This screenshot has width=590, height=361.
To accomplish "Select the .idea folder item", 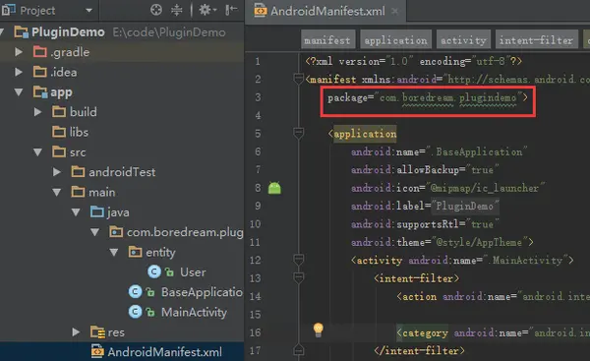I will [64, 72].
